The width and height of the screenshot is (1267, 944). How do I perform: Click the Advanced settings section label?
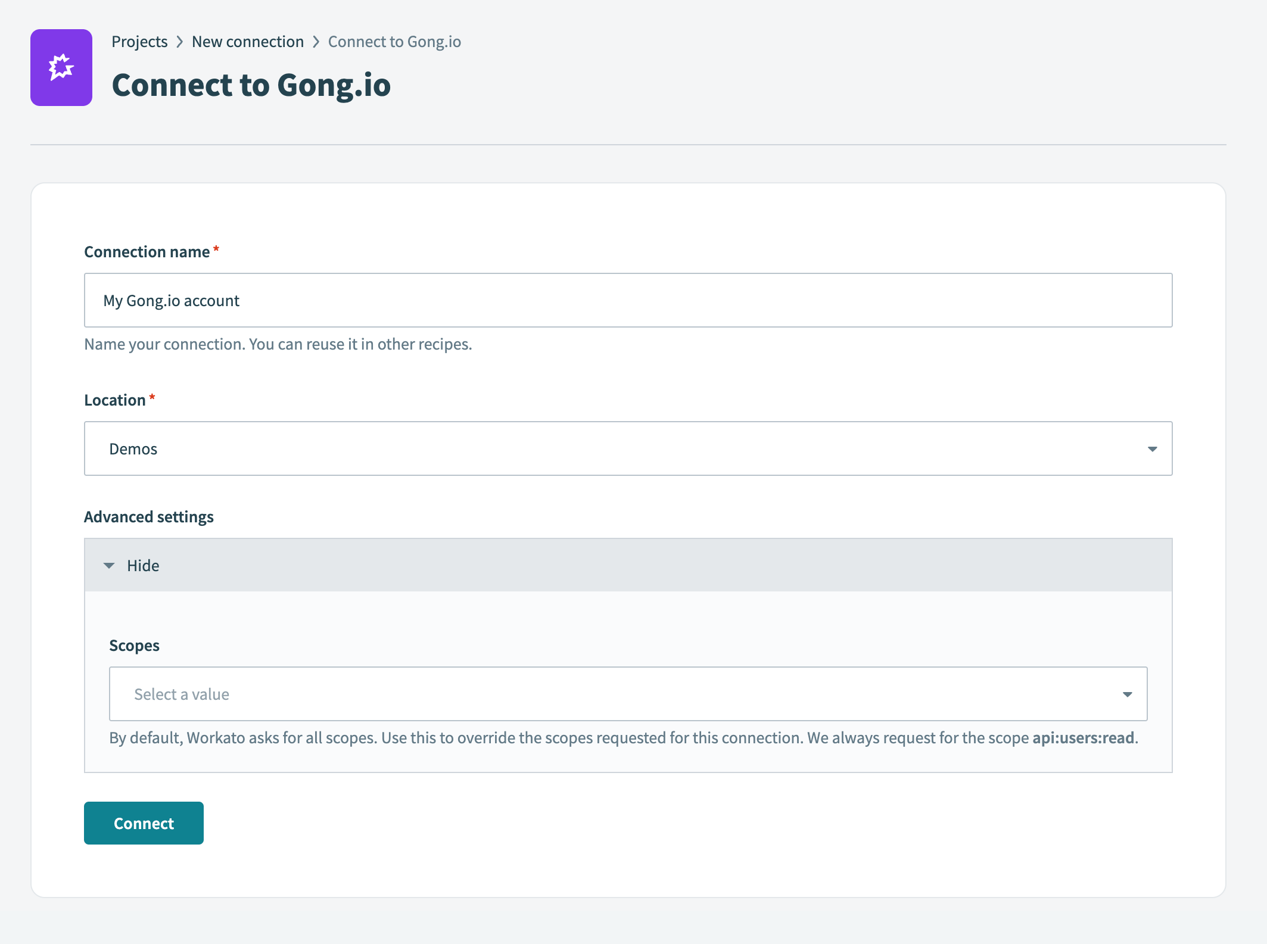click(148, 517)
